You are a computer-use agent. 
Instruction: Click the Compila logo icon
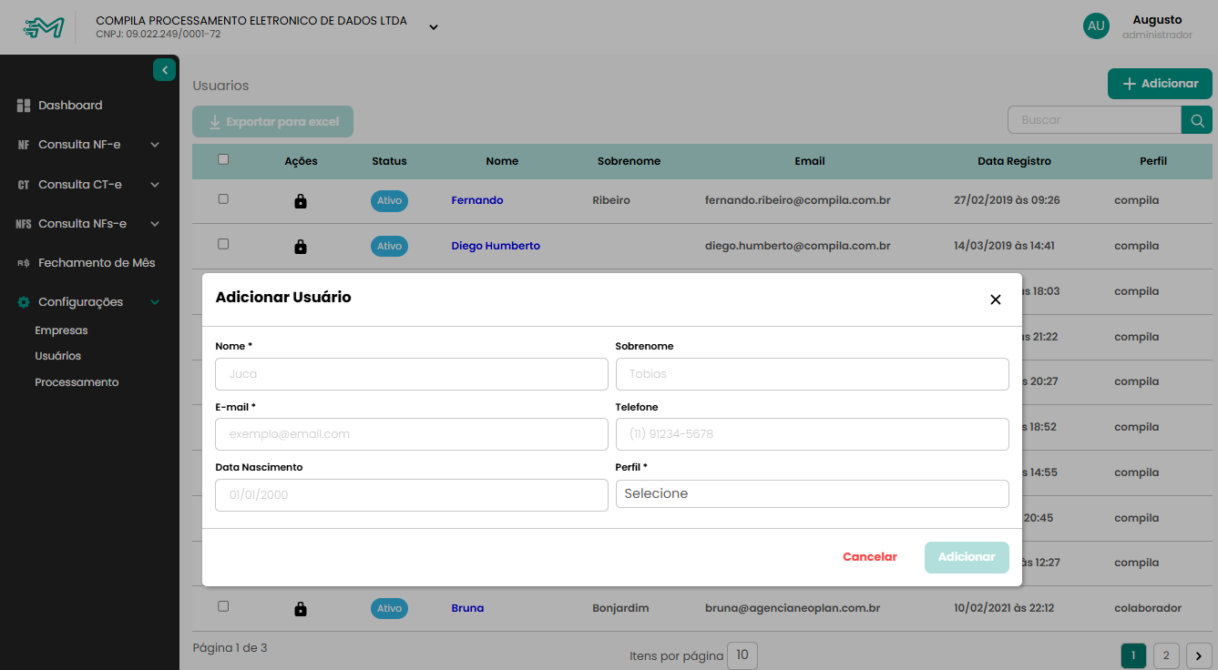point(43,27)
